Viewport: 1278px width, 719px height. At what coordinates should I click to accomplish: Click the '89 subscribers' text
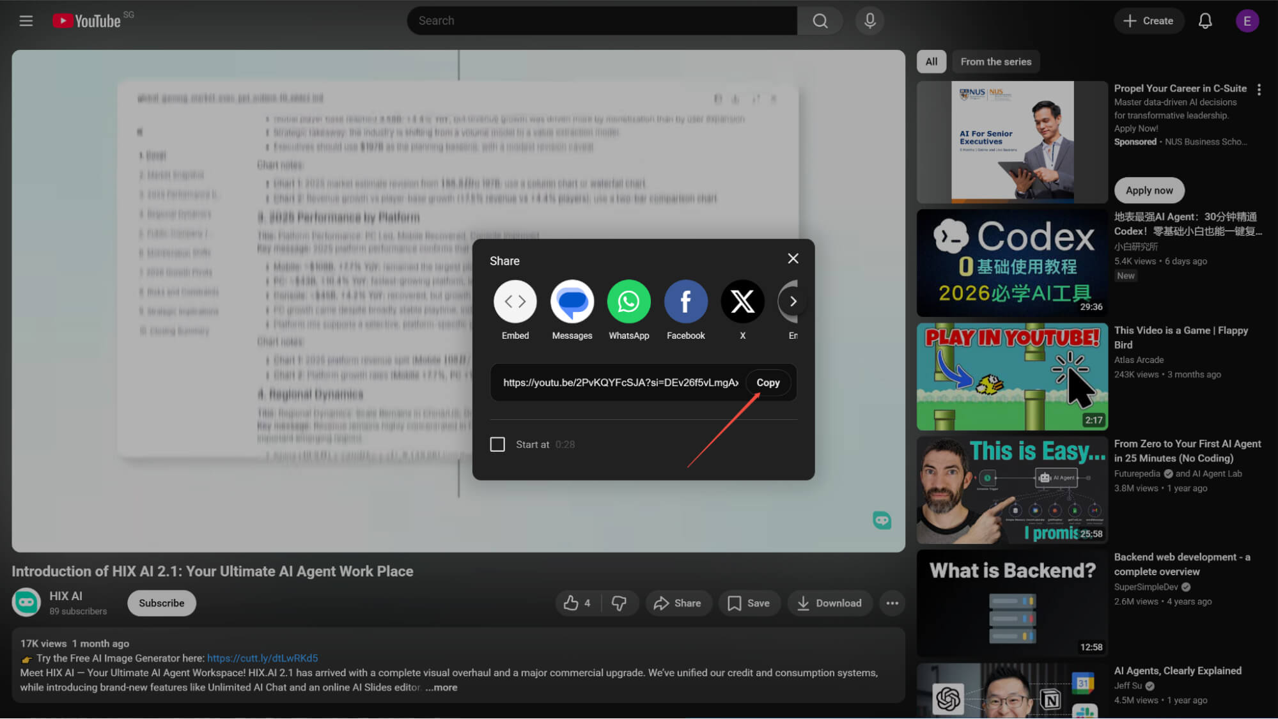pos(78,612)
